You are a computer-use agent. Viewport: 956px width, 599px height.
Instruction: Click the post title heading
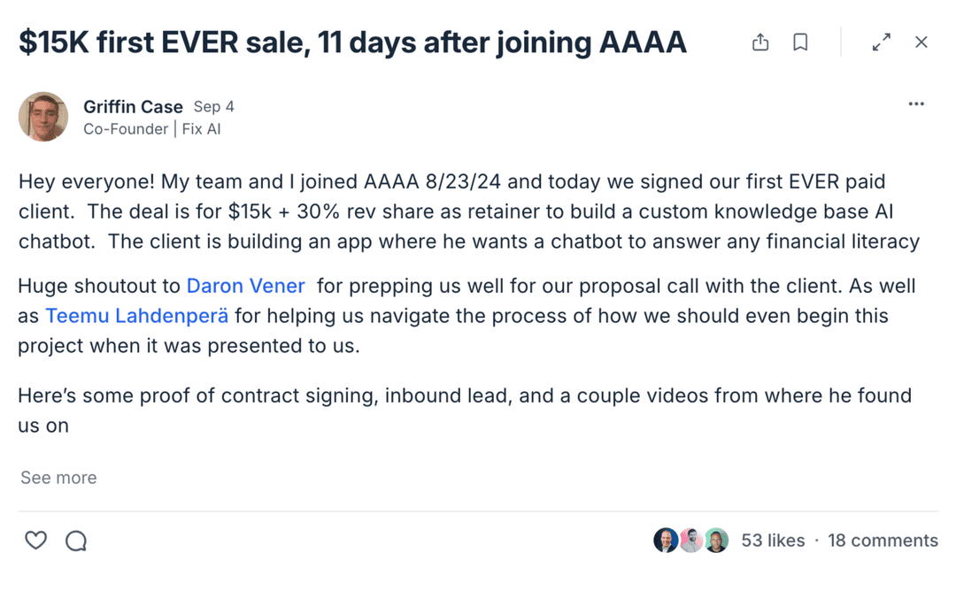point(352,42)
